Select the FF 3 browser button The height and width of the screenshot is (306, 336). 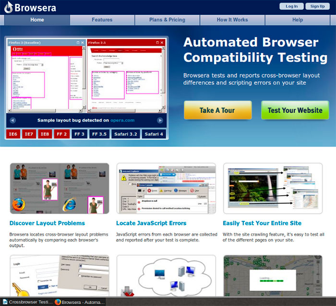pos(79,134)
